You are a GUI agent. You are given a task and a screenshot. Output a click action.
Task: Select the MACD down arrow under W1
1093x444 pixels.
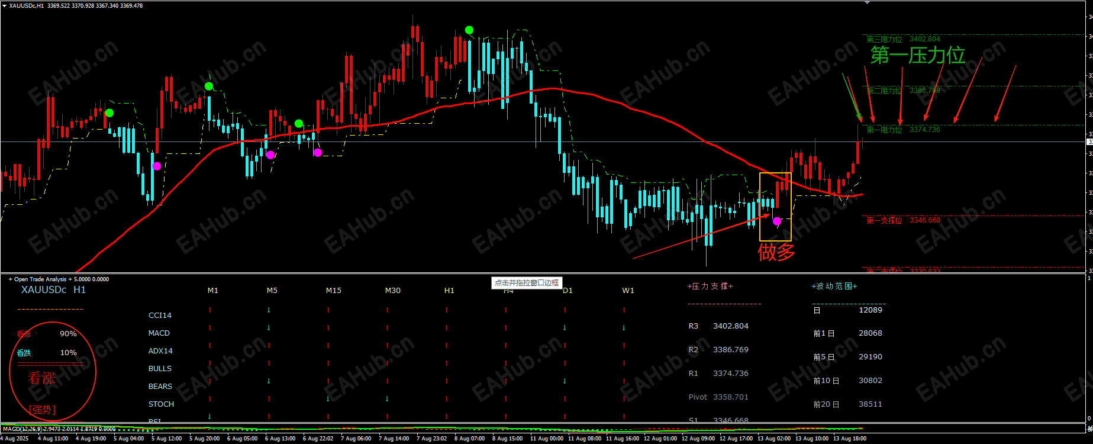tap(624, 327)
